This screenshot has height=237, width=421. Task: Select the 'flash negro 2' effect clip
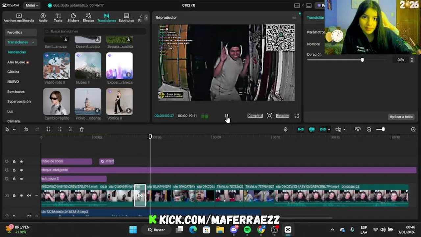coord(74,178)
